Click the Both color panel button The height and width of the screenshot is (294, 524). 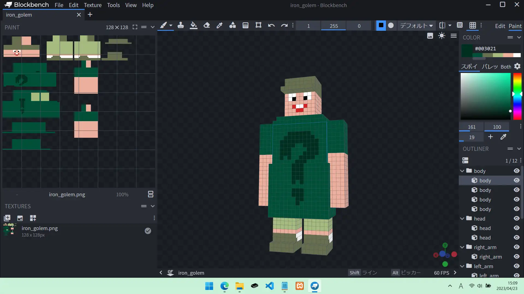[506, 67]
